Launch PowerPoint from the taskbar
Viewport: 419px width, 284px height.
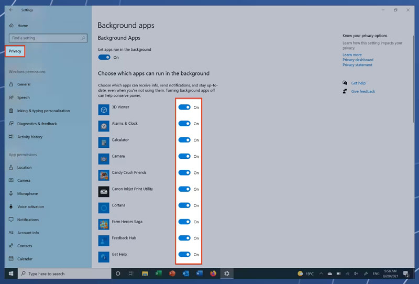pyautogui.click(x=172, y=274)
